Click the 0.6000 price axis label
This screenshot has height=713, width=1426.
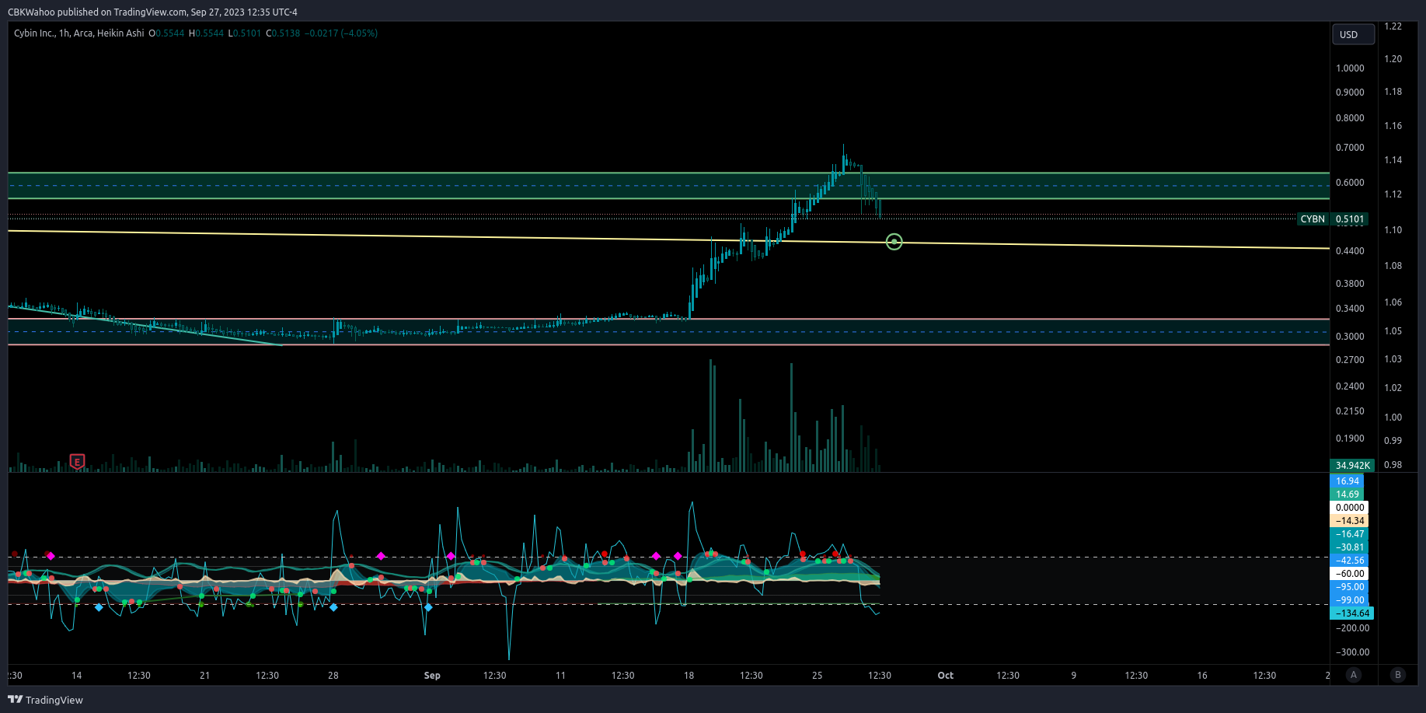coord(1350,183)
